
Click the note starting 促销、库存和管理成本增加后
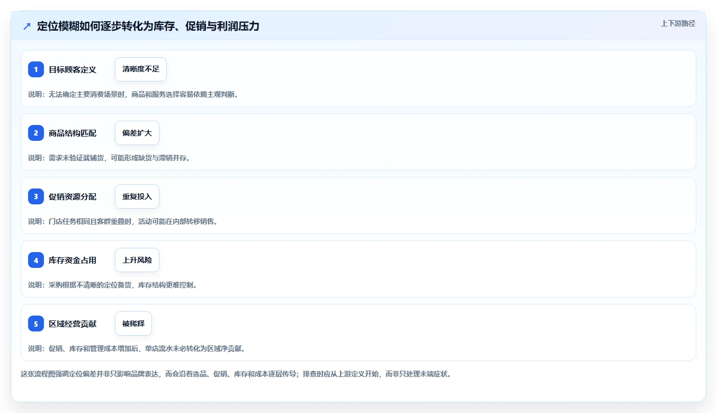[x=137, y=348]
